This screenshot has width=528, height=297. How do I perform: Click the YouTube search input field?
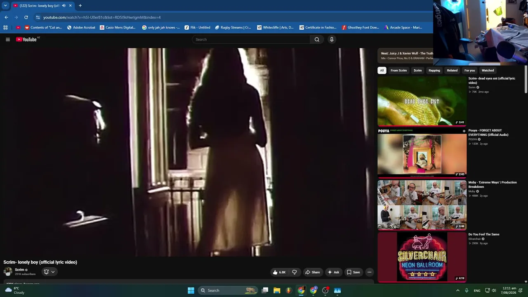[x=251, y=39]
